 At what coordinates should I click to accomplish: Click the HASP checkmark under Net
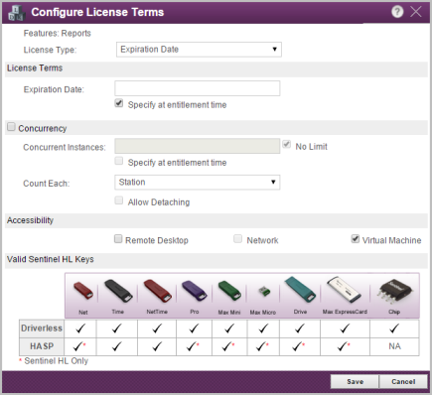point(78,346)
